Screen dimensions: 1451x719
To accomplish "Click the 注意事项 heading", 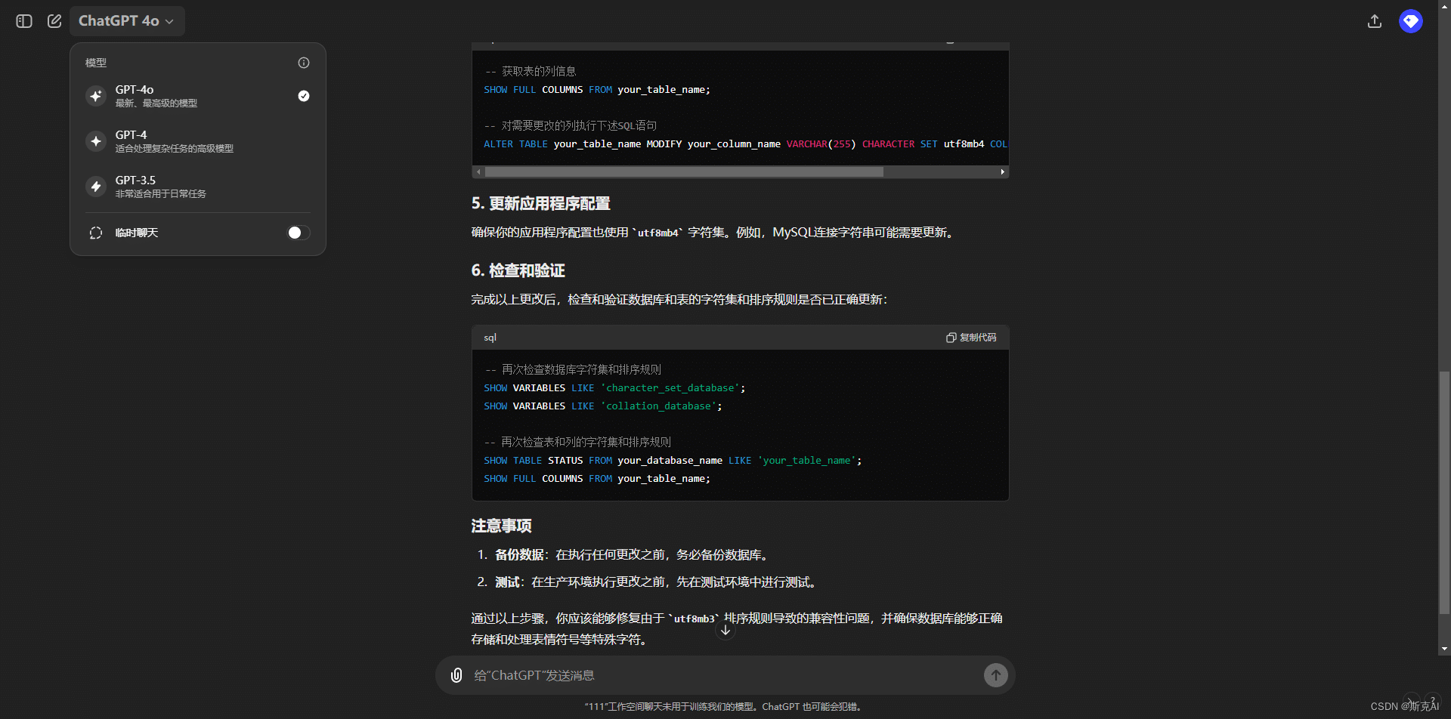I will coord(502,526).
